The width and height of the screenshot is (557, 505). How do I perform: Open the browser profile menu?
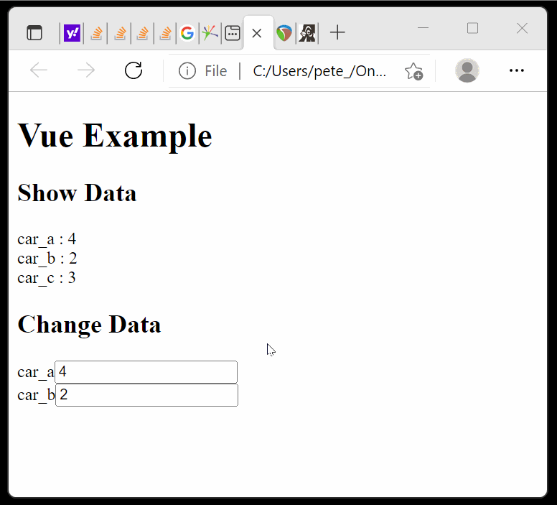(x=467, y=70)
